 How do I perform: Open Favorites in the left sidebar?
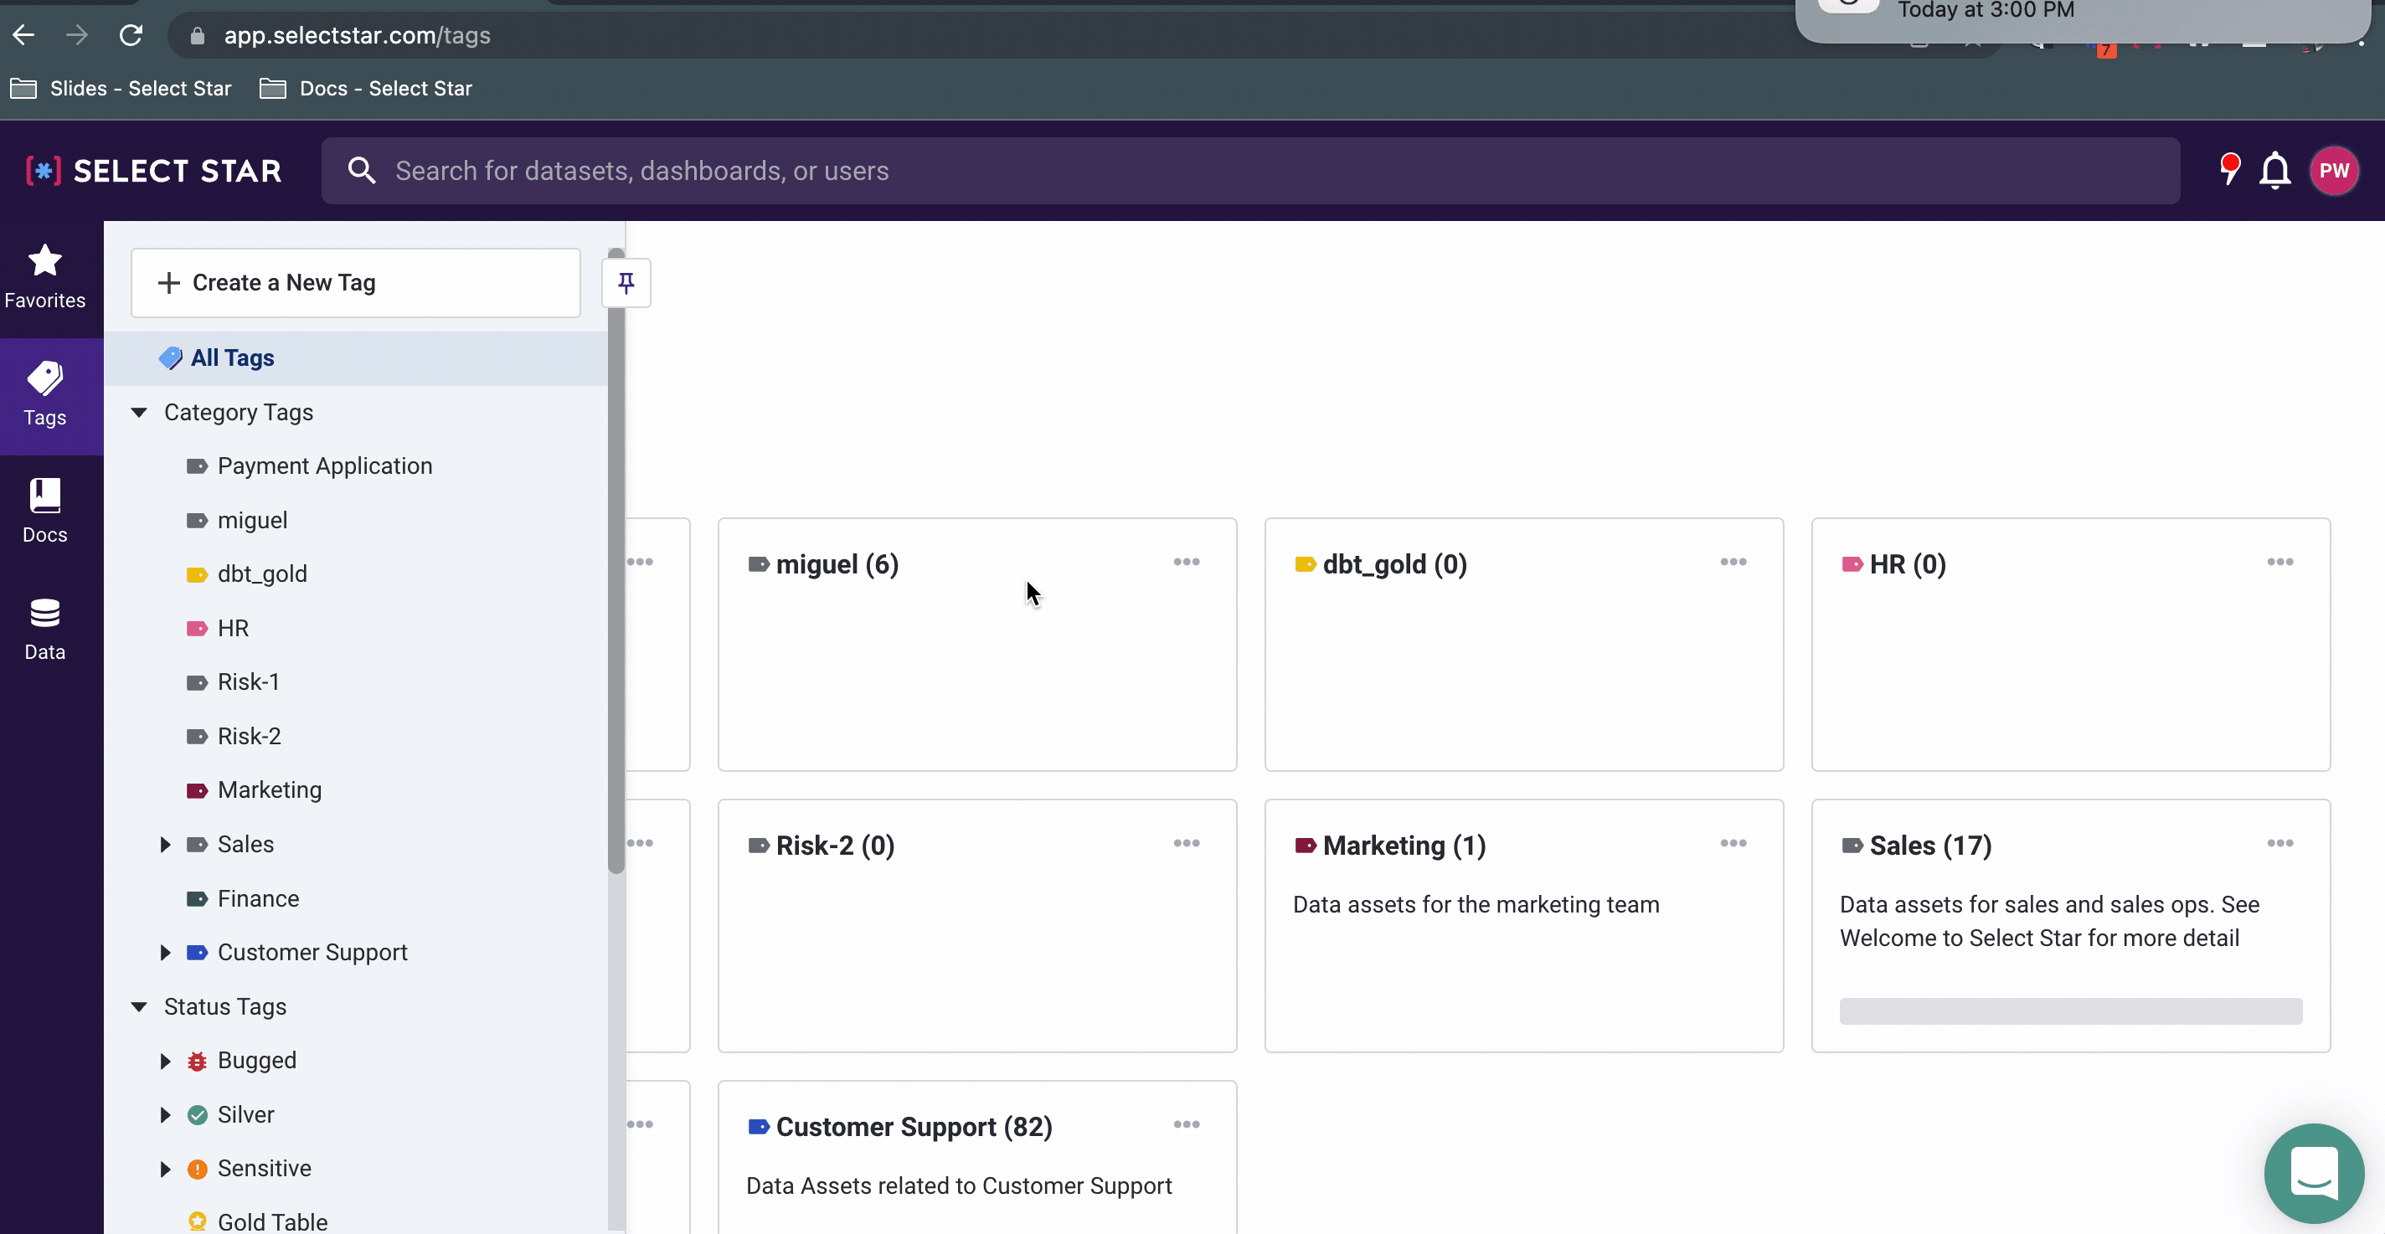44,276
